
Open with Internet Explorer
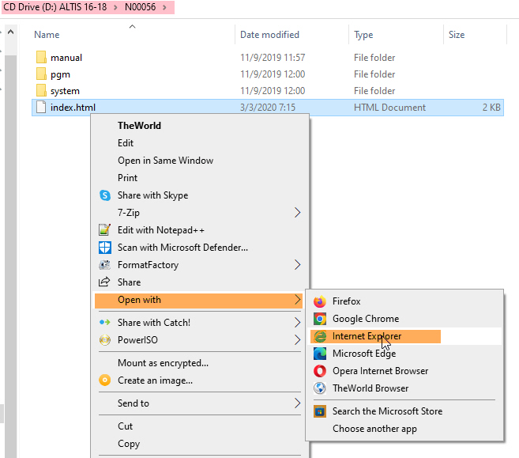click(x=367, y=336)
